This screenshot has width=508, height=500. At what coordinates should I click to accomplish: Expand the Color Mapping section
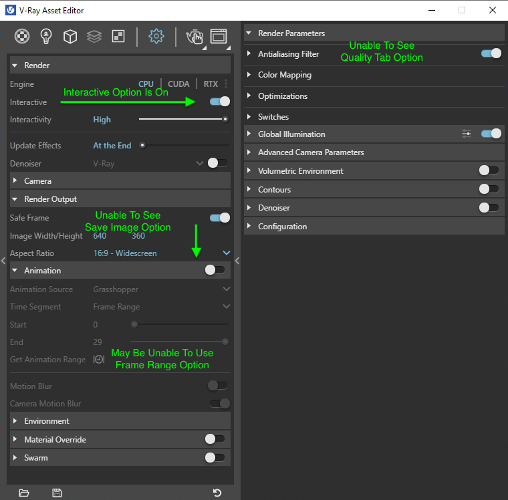pos(374,75)
